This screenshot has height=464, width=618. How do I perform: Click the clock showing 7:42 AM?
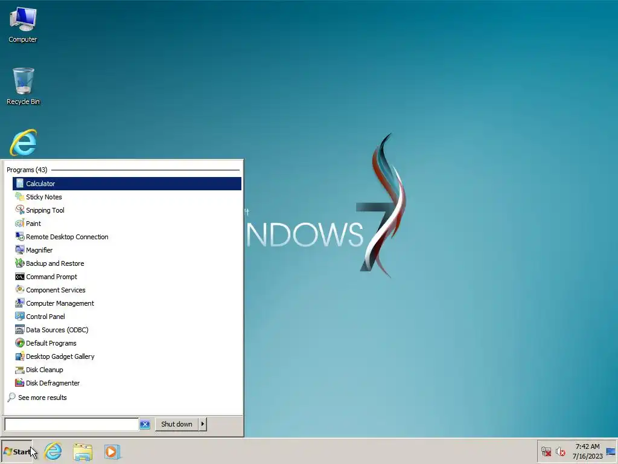coord(587,446)
